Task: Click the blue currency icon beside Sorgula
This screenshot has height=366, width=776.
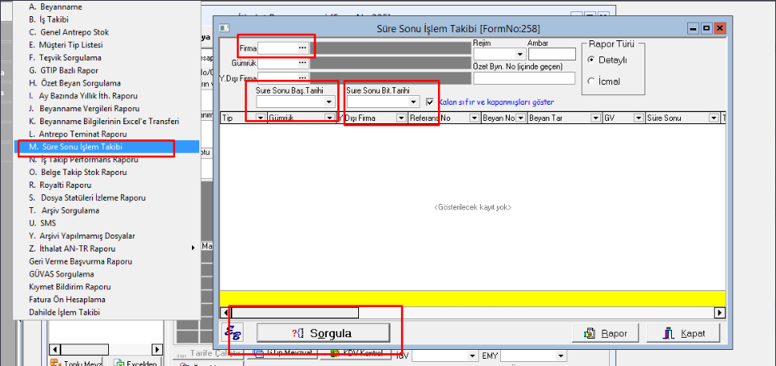Action: click(233, 333)
